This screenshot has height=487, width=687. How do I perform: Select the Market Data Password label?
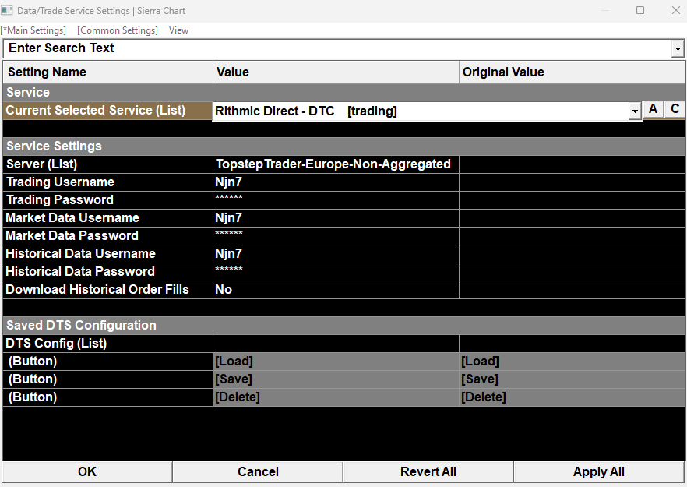107,236
